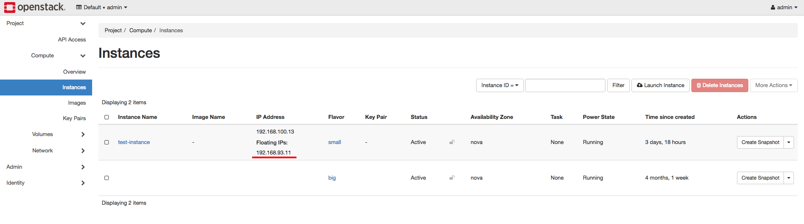Open API Access in sidebar
Viewport: 804px width, 224px height.
(72, 40)
